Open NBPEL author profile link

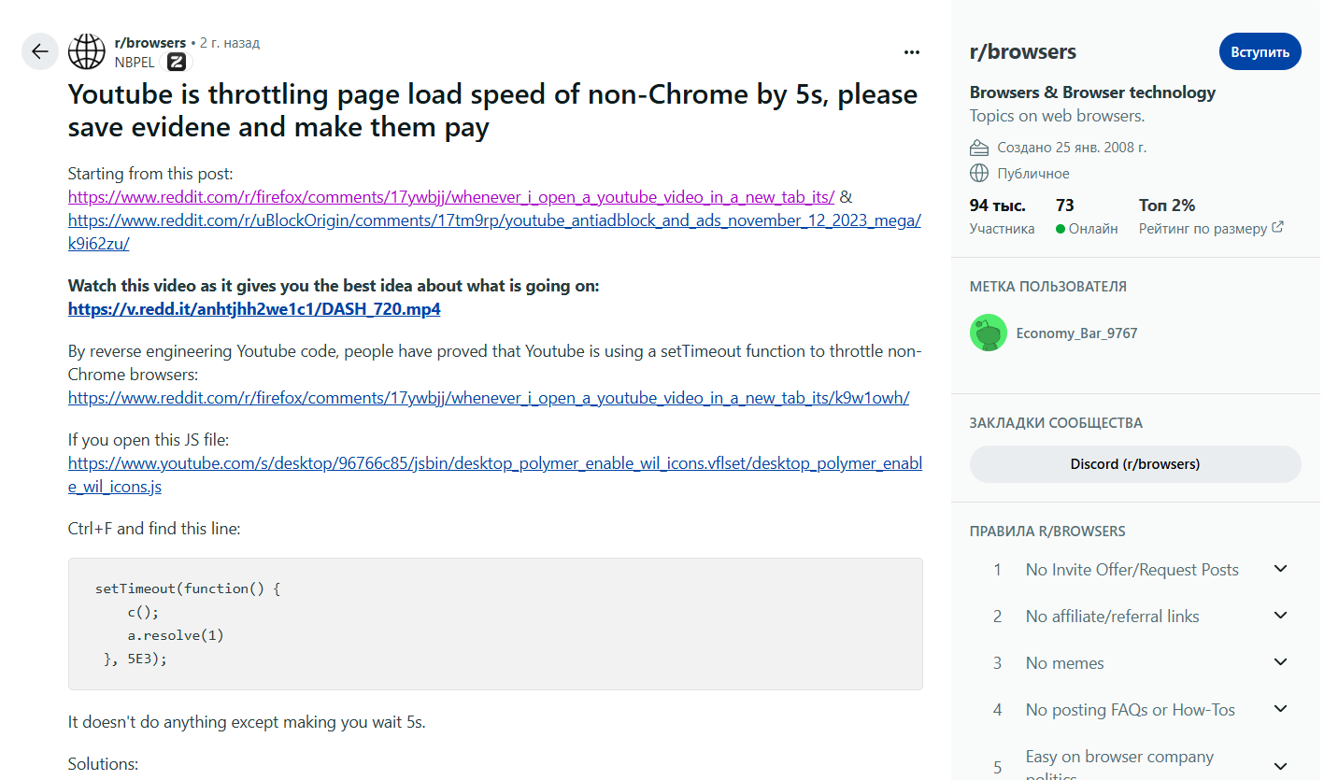(x=135, y=62)
